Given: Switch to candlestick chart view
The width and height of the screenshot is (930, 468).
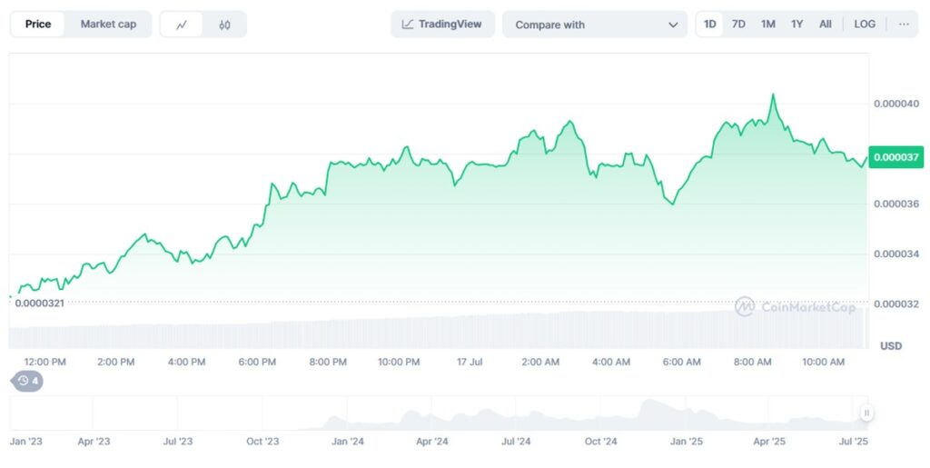Looking at the screenshot, I should pos(224,25).
